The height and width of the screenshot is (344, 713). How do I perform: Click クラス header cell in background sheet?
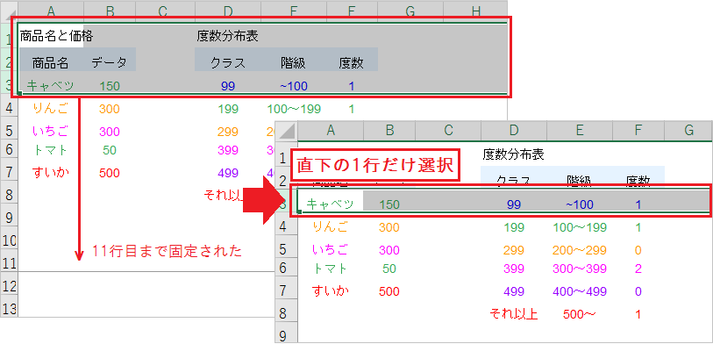228,63
